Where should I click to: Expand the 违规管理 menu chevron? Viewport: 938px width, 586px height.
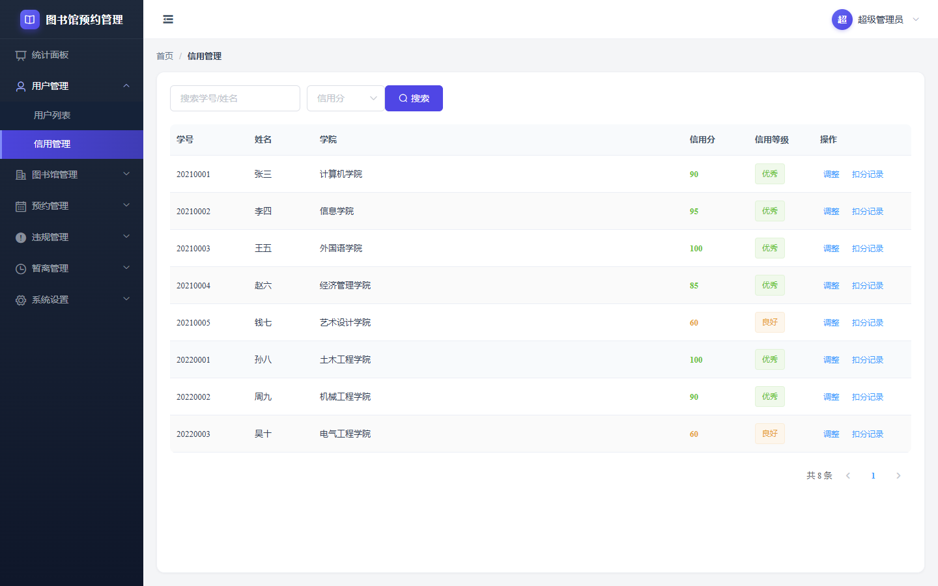click(x=126, y=236)
